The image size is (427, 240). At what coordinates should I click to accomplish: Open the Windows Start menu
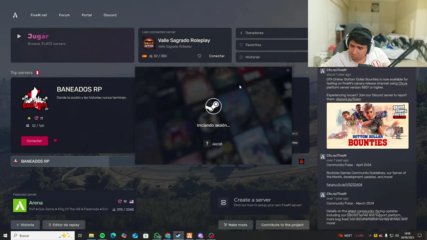pyautogui.click(x=5, y=236)
